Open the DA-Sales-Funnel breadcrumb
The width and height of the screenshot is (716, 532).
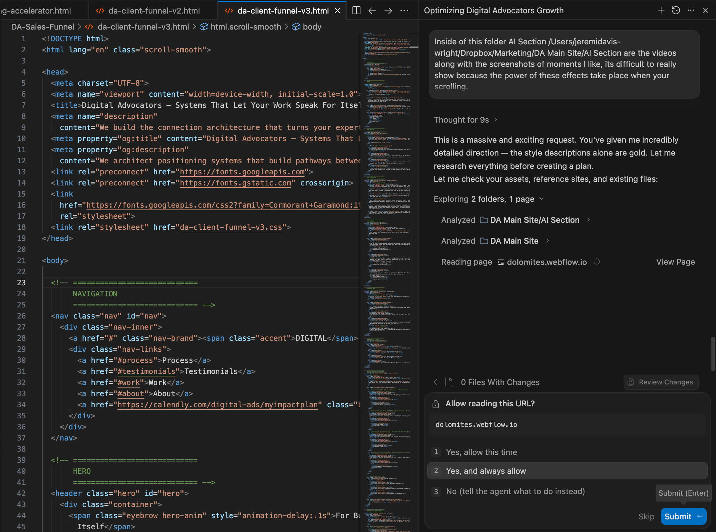pyautogui.click(x=43, y=27)
